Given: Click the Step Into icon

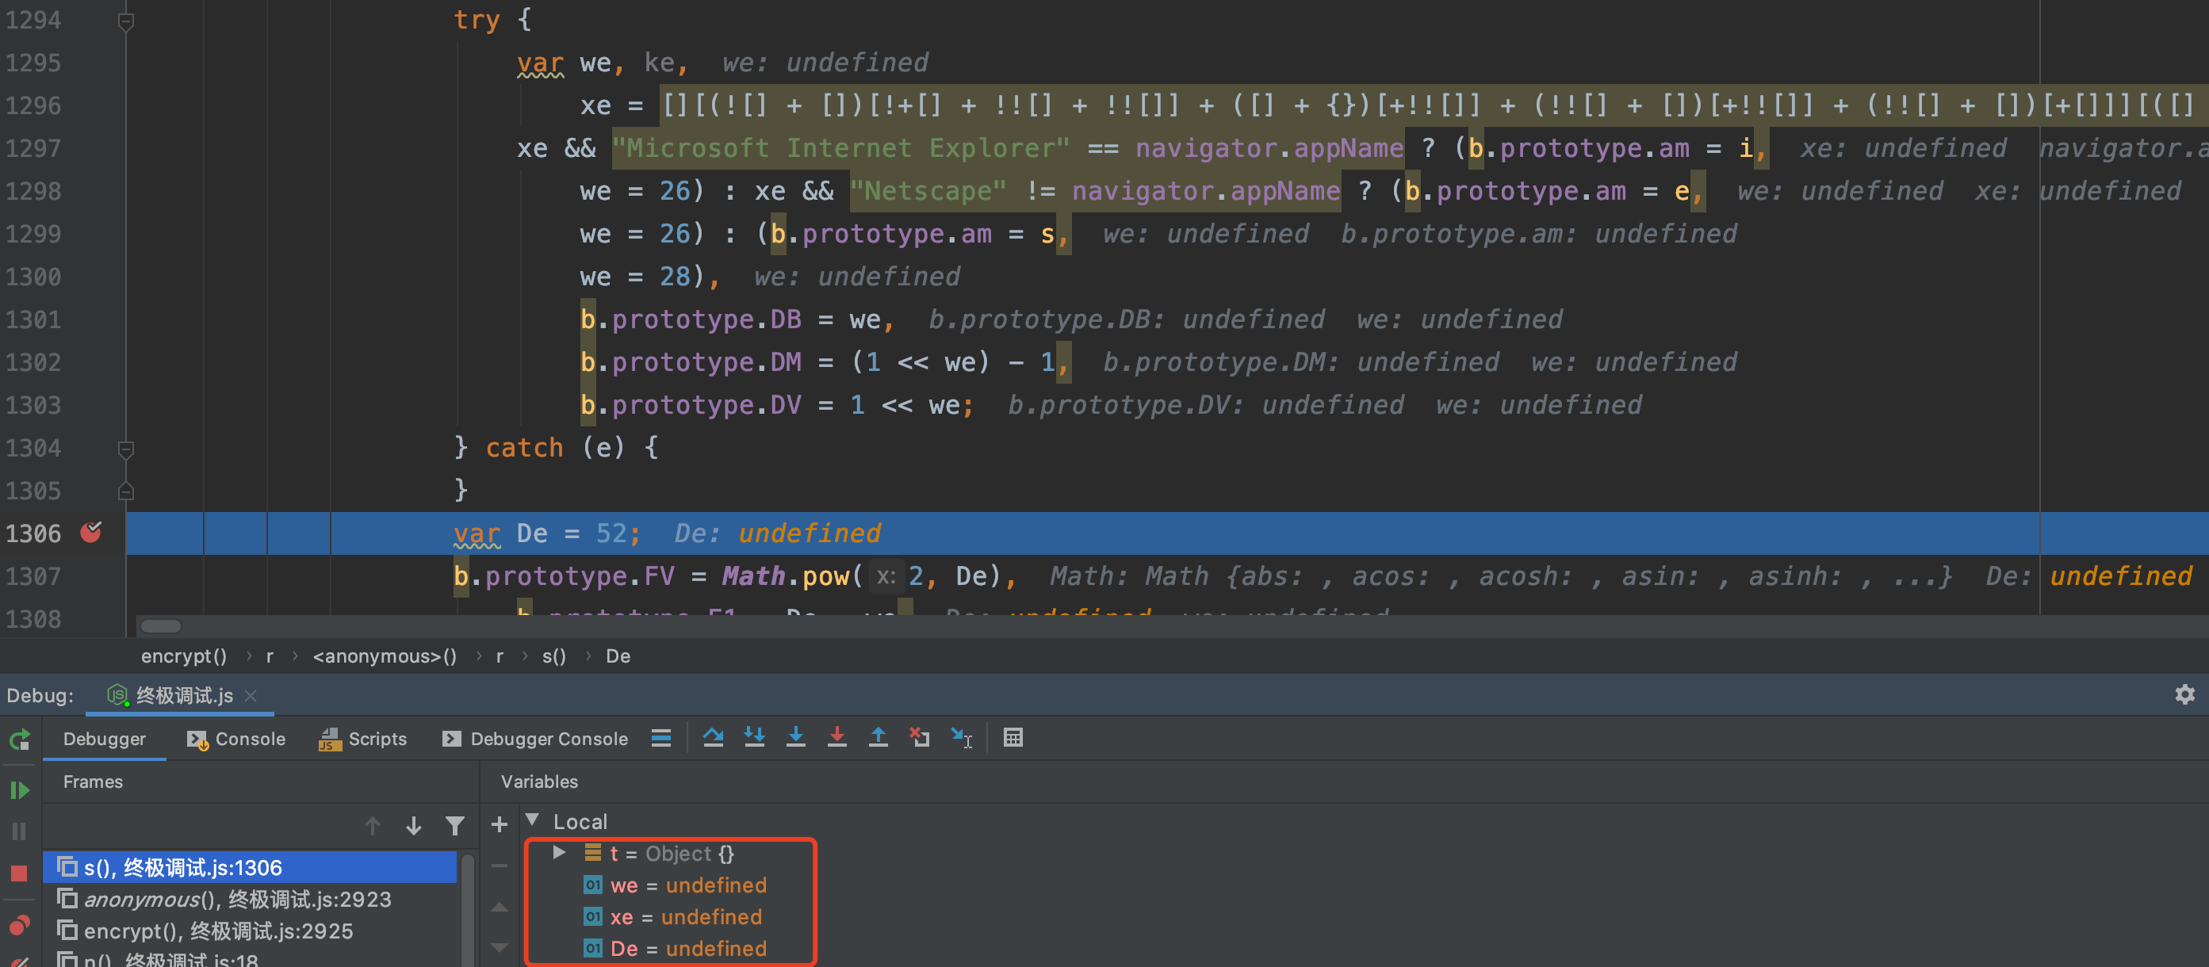Looking at the screenshot, I should (x=795, y=737).
